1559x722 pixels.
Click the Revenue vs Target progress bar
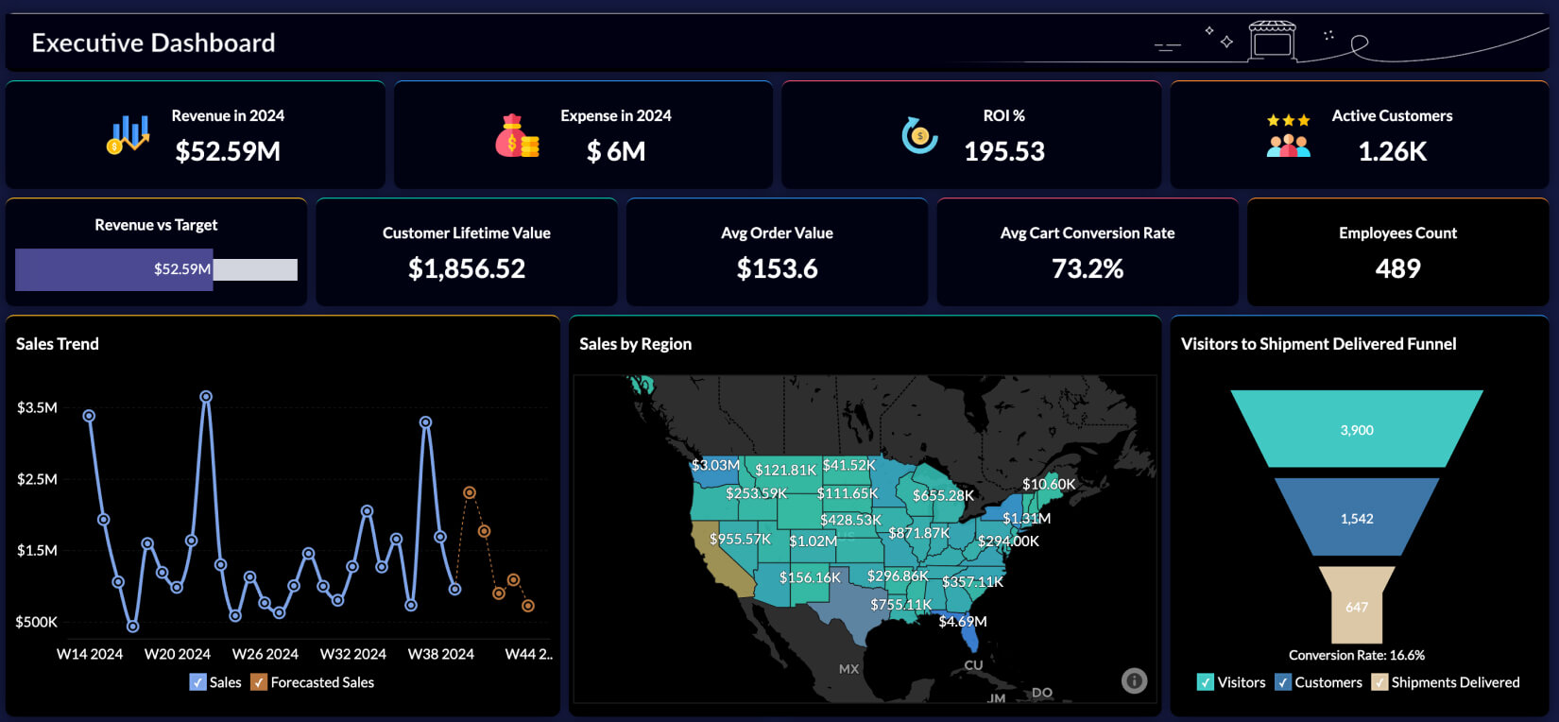(x=156, y=269)
